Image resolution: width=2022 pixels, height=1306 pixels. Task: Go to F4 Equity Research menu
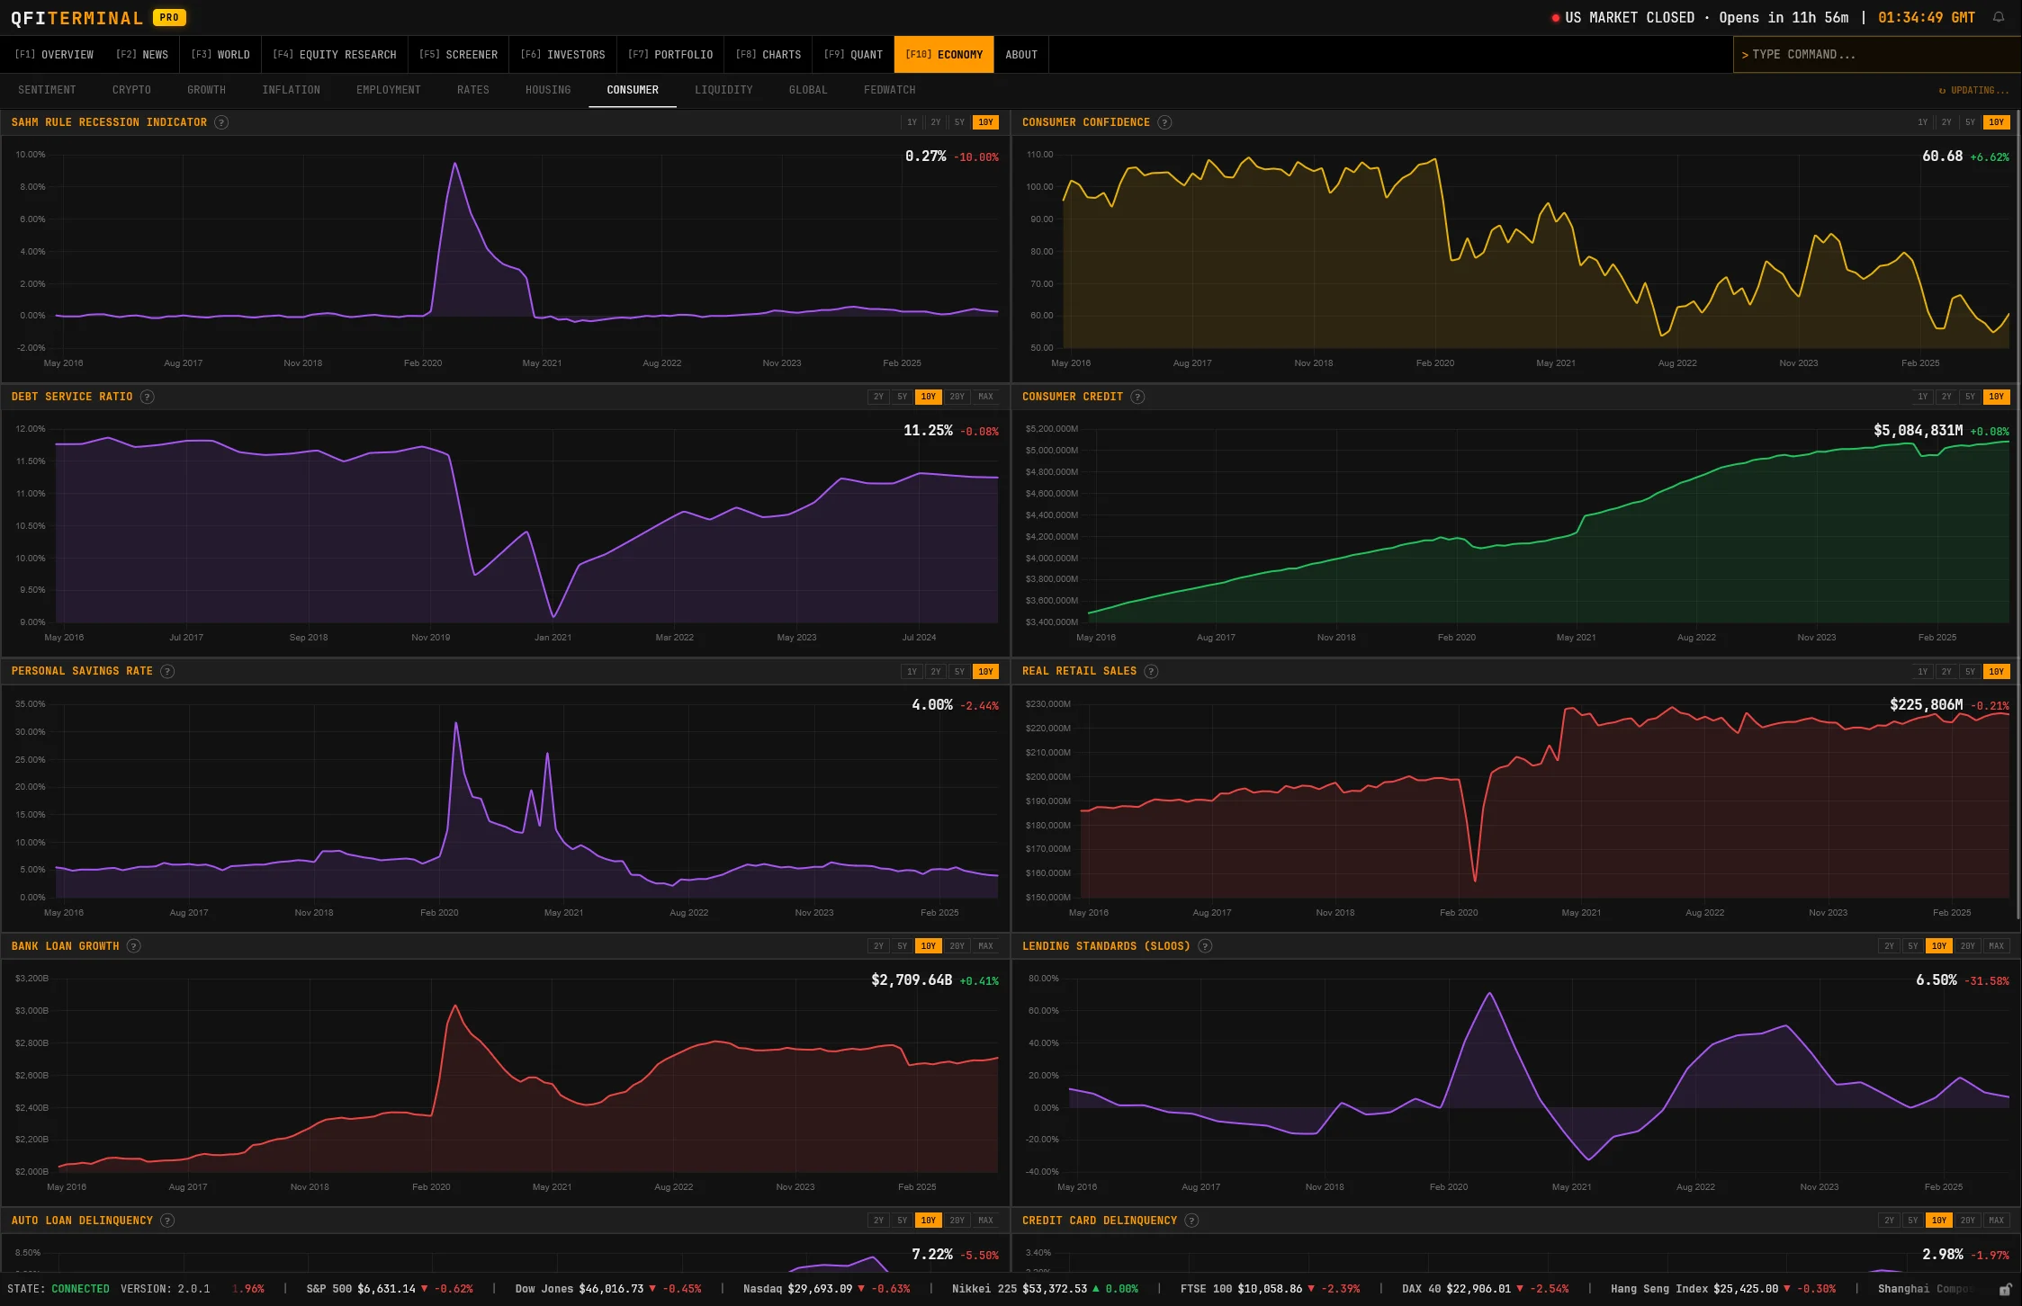334,55
